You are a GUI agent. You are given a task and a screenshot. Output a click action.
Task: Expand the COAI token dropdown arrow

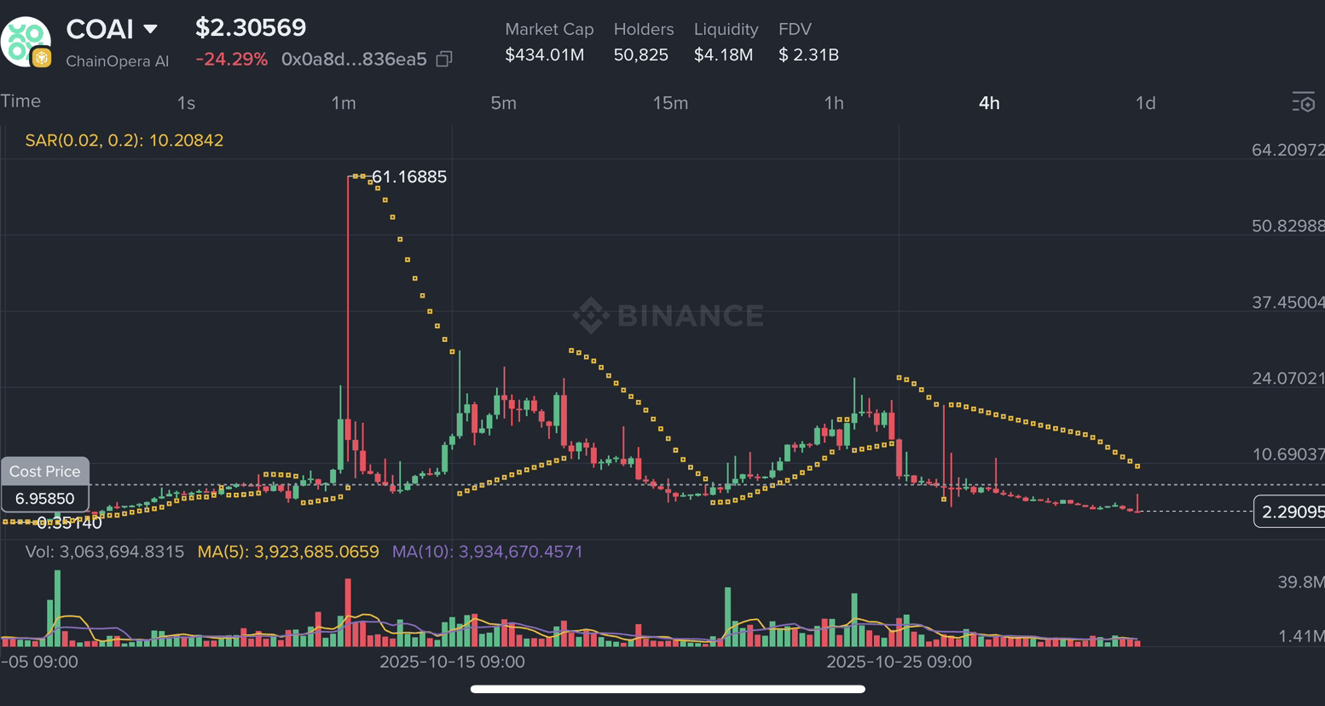(x=150, y=29)
